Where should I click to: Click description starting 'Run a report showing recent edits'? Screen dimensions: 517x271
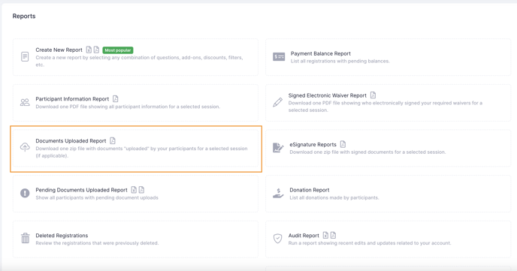[x=370, y=243]
